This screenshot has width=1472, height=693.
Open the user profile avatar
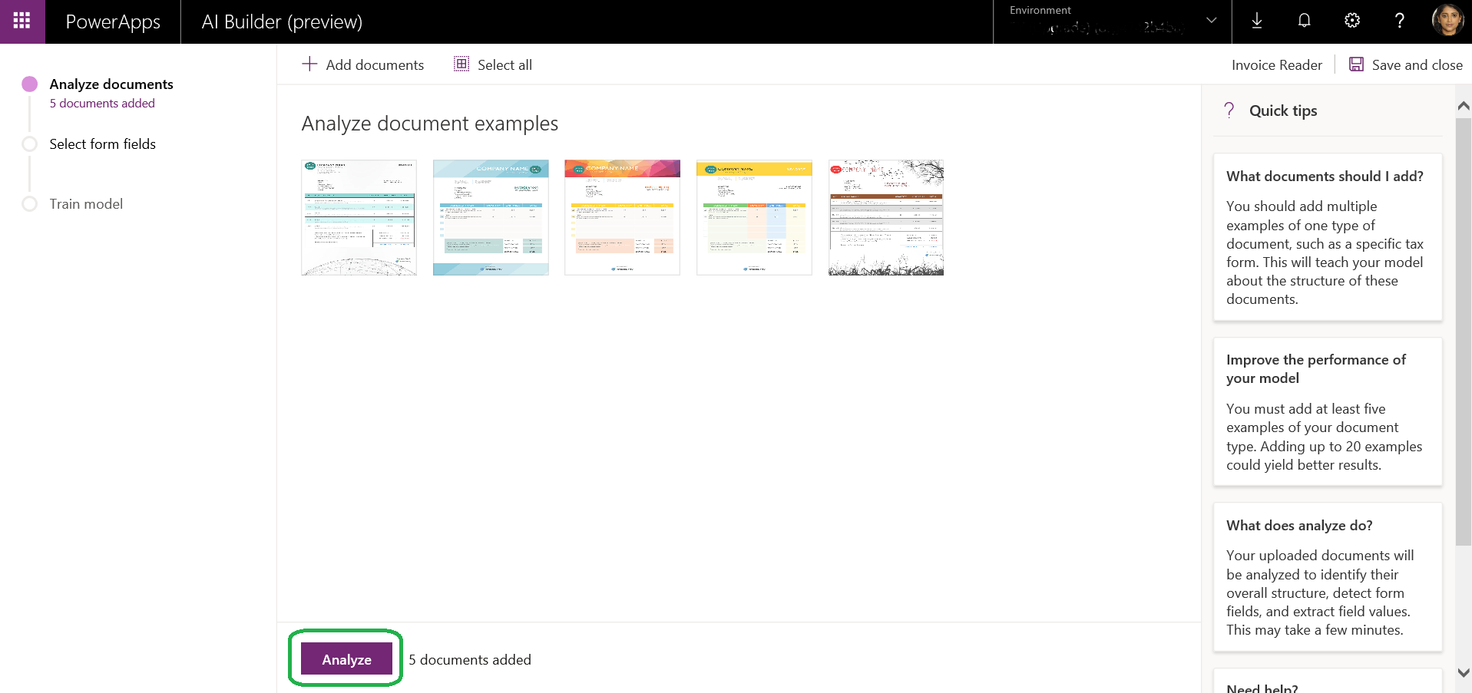[x=1447, y=21]
